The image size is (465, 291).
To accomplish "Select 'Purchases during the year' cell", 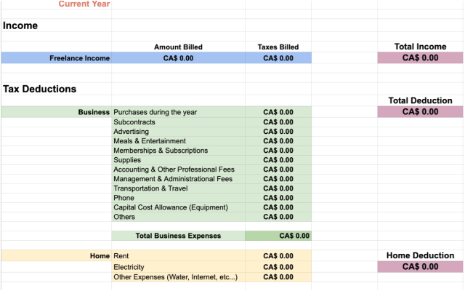I will pos(178,112).
